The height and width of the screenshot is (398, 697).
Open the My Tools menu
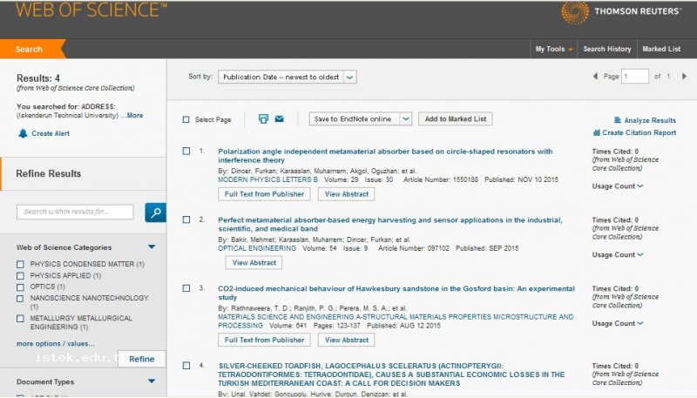[553, 49]
